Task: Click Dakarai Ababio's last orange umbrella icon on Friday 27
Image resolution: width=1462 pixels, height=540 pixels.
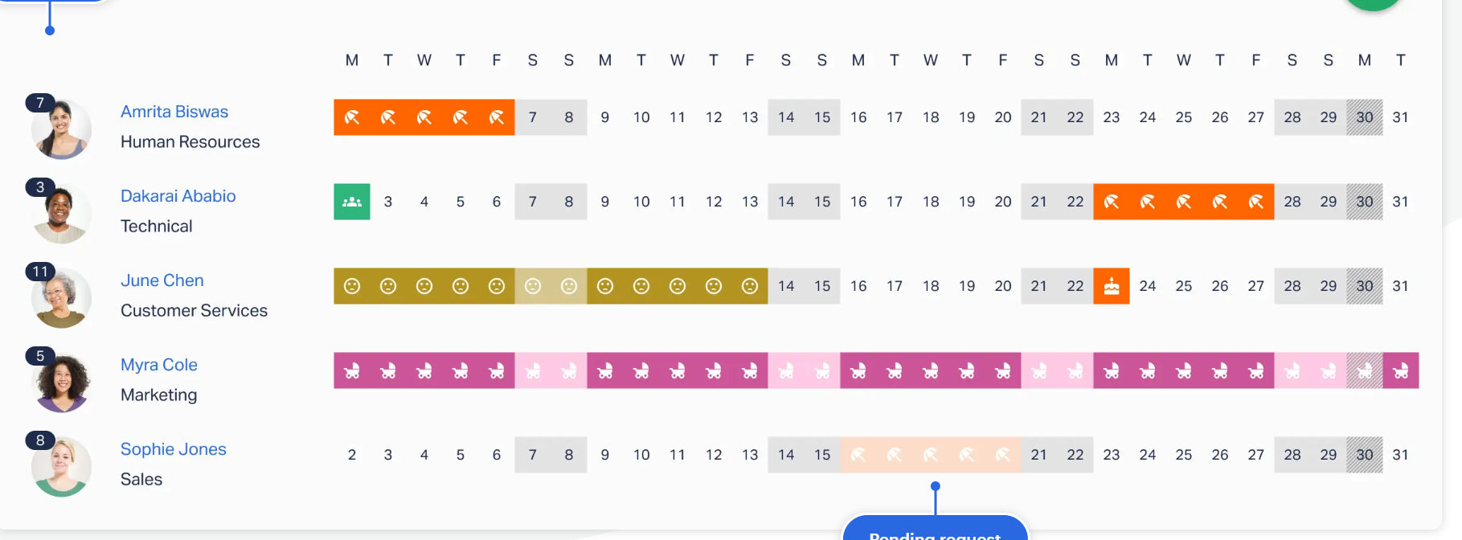Action: [x=1256, y=202]
